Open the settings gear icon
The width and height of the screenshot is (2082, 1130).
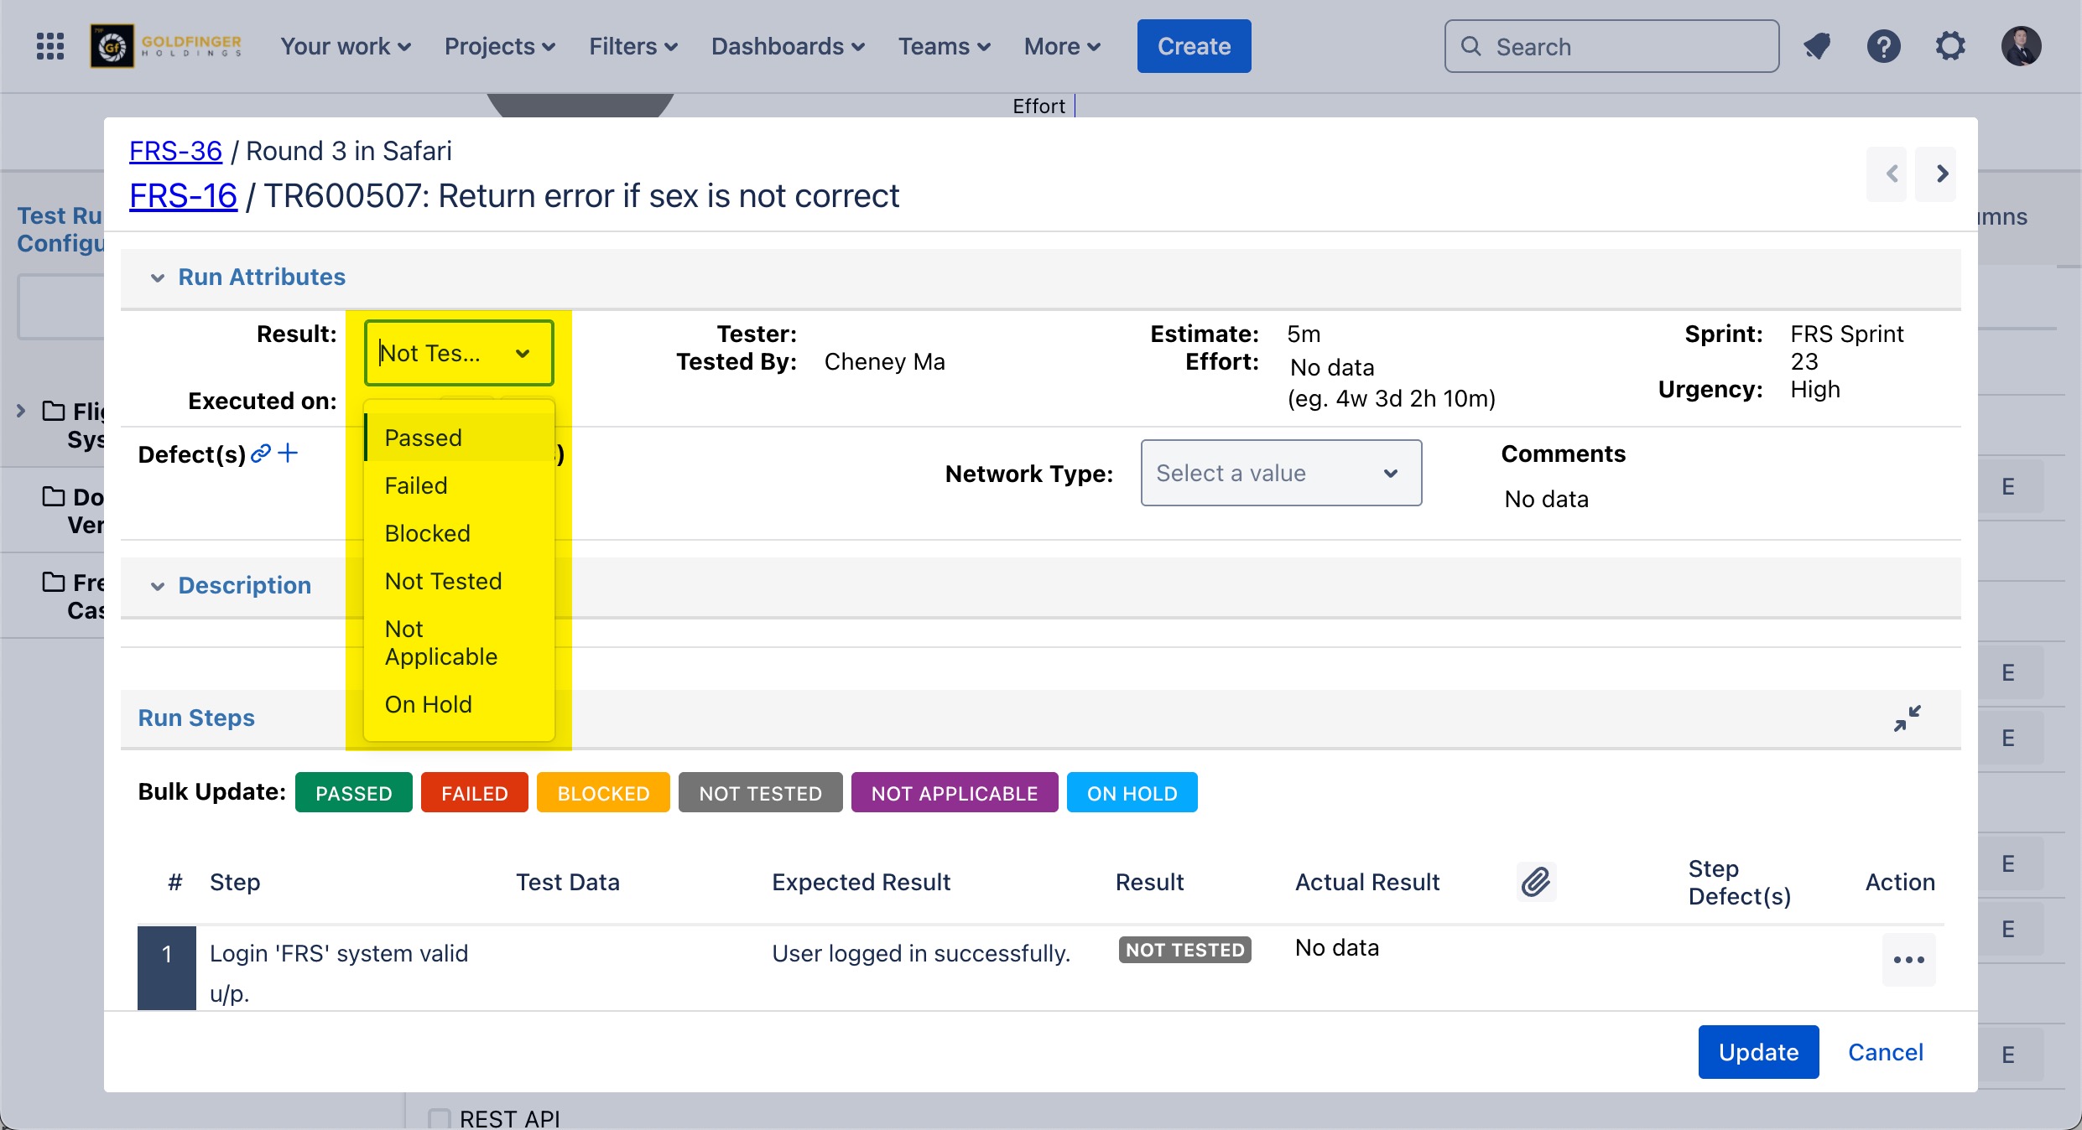pyautogui.click(x=1950, y=46)
